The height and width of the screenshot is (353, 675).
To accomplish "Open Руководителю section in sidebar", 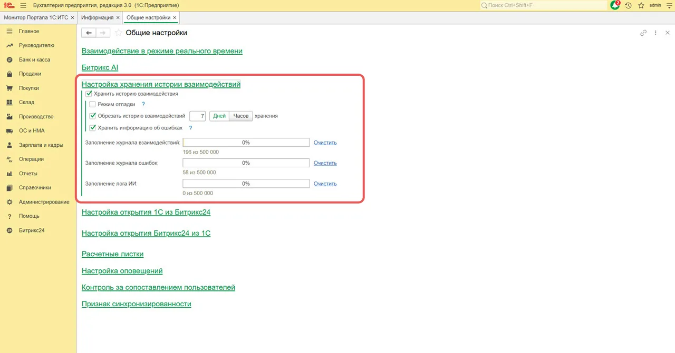I will click(36, 45).
